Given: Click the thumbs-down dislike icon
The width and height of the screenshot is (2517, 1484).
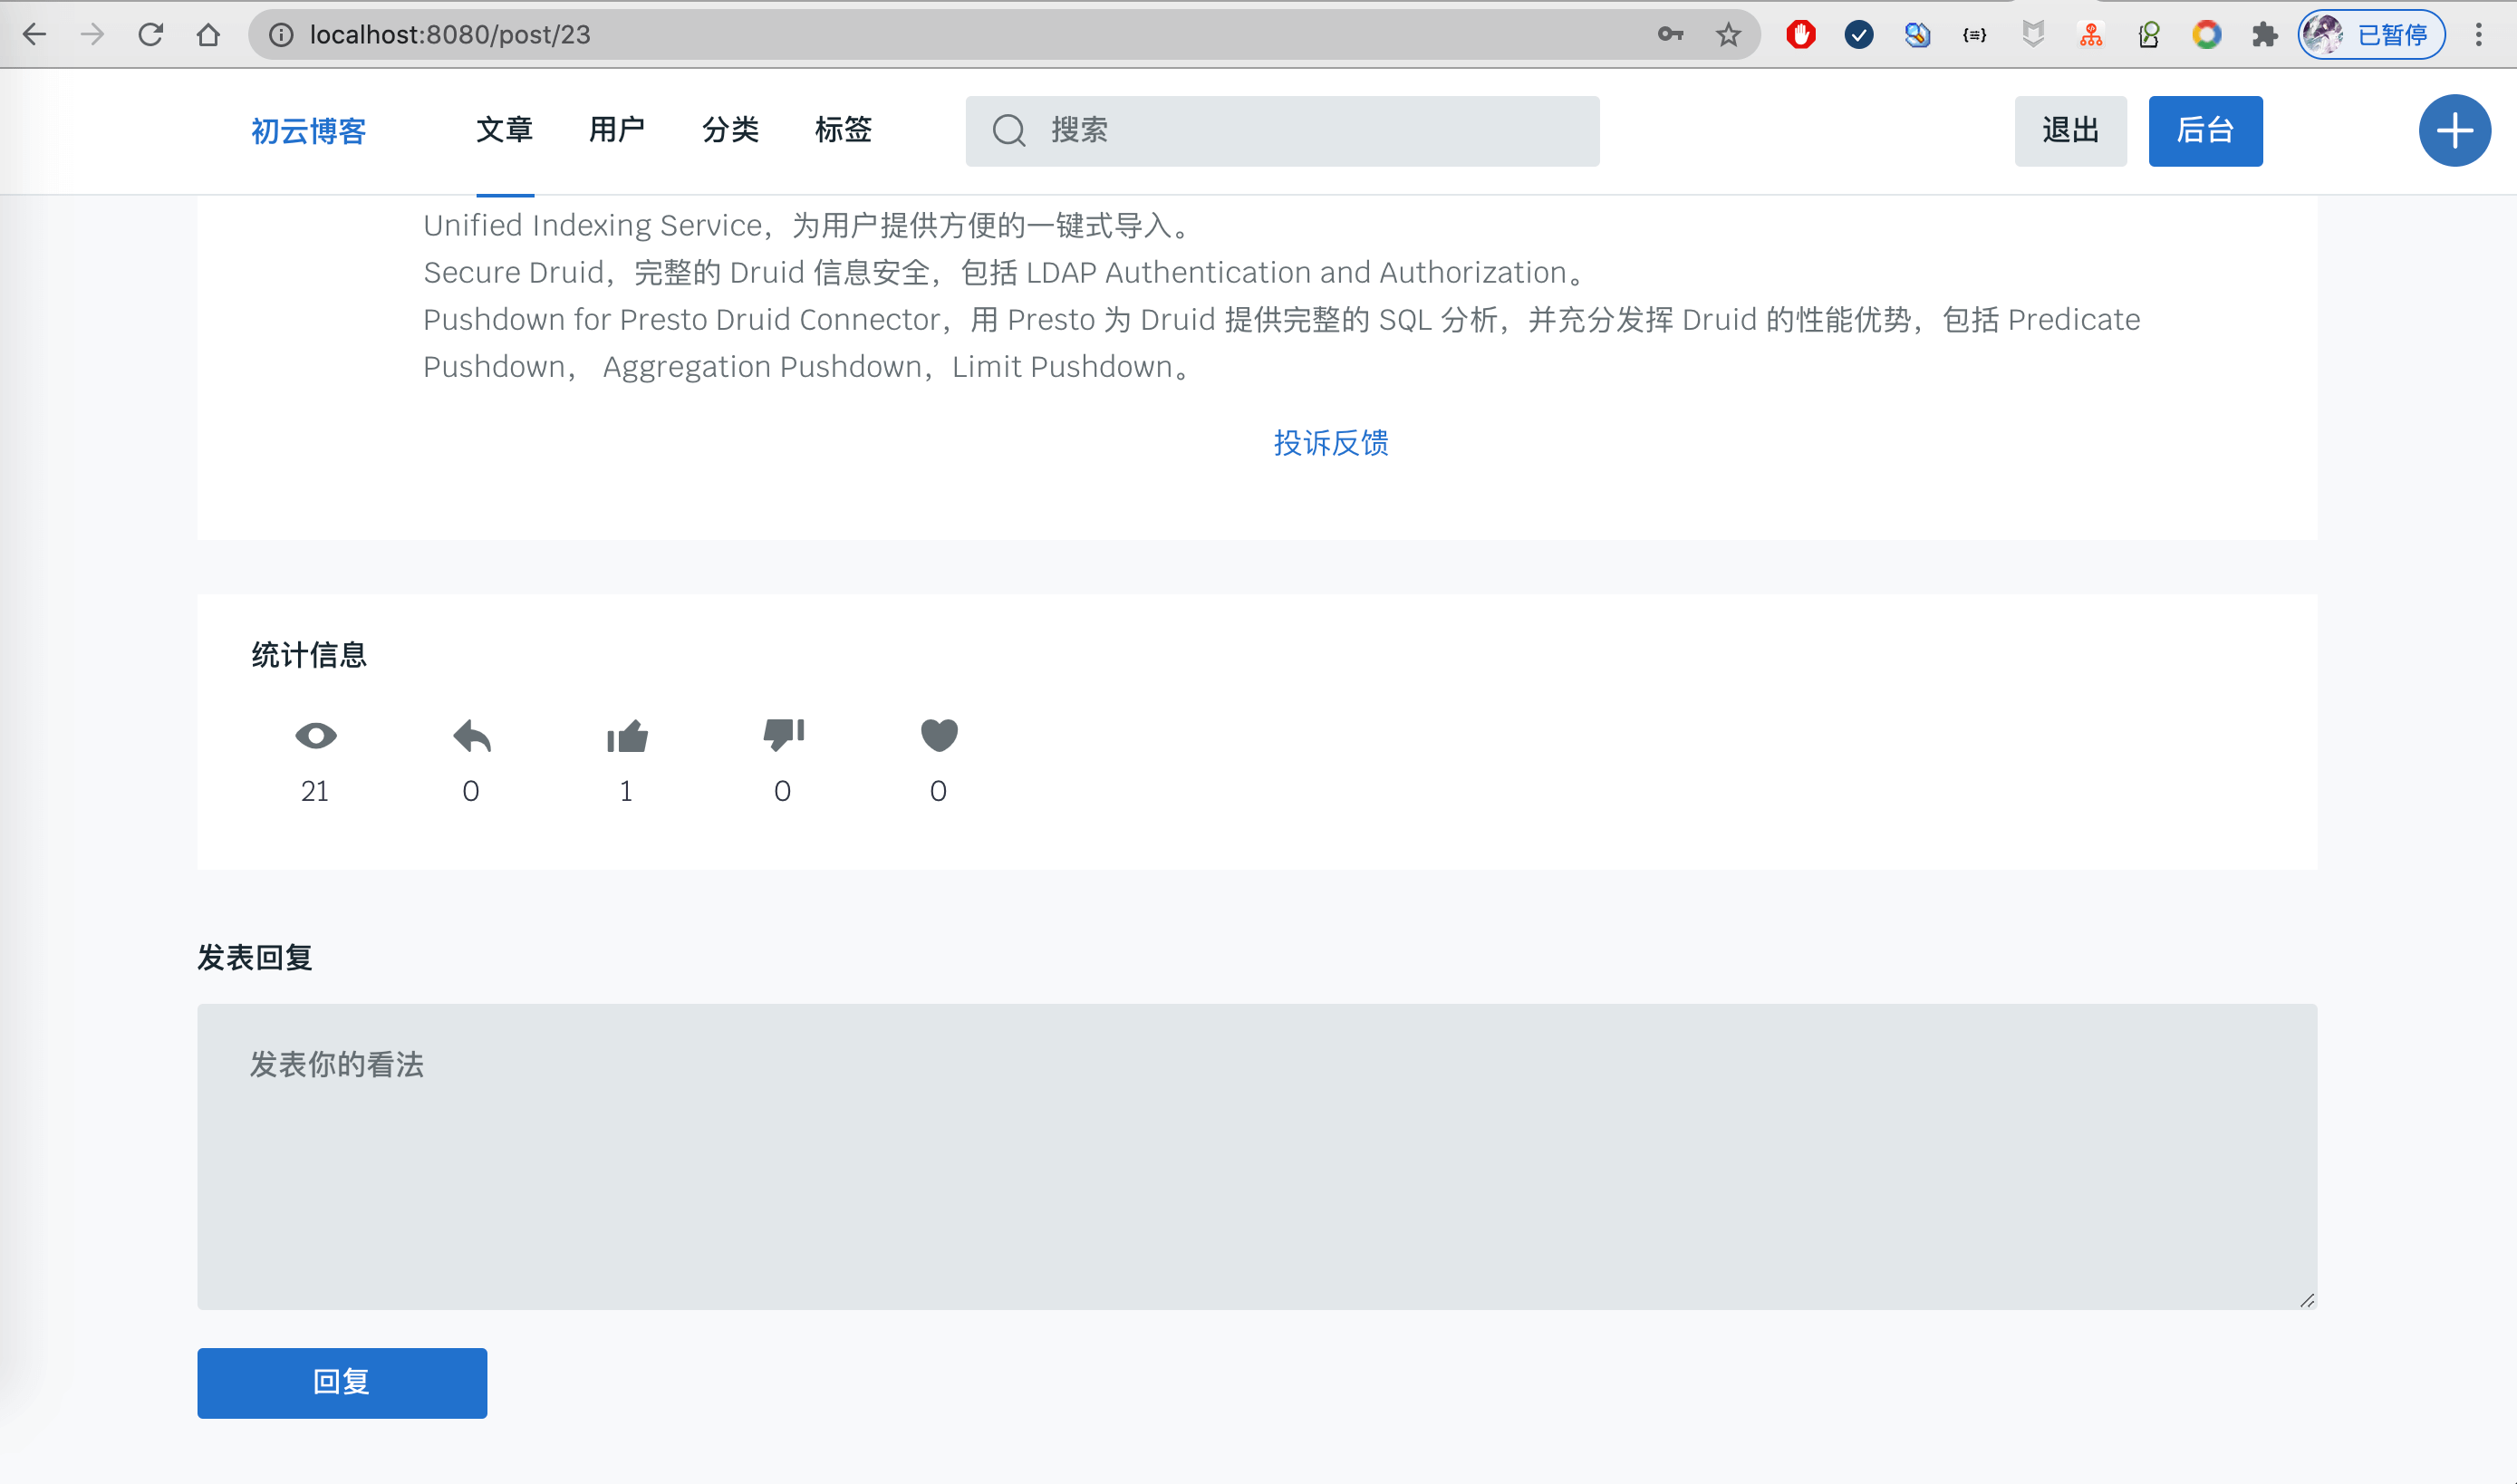Looking at the screenshot, I should click(783, 735).
